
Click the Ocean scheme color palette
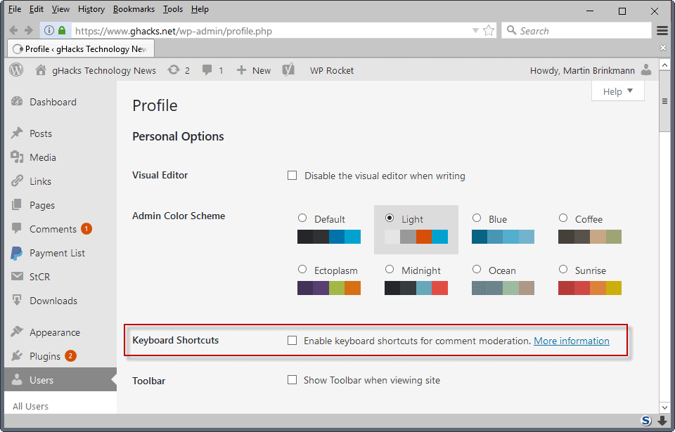502,287
